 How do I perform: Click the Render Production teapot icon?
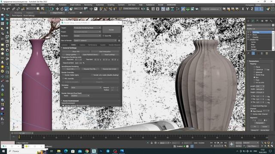197,9
